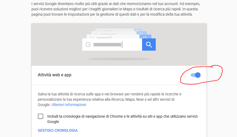Turn off the Attività web e app switch

195,75
